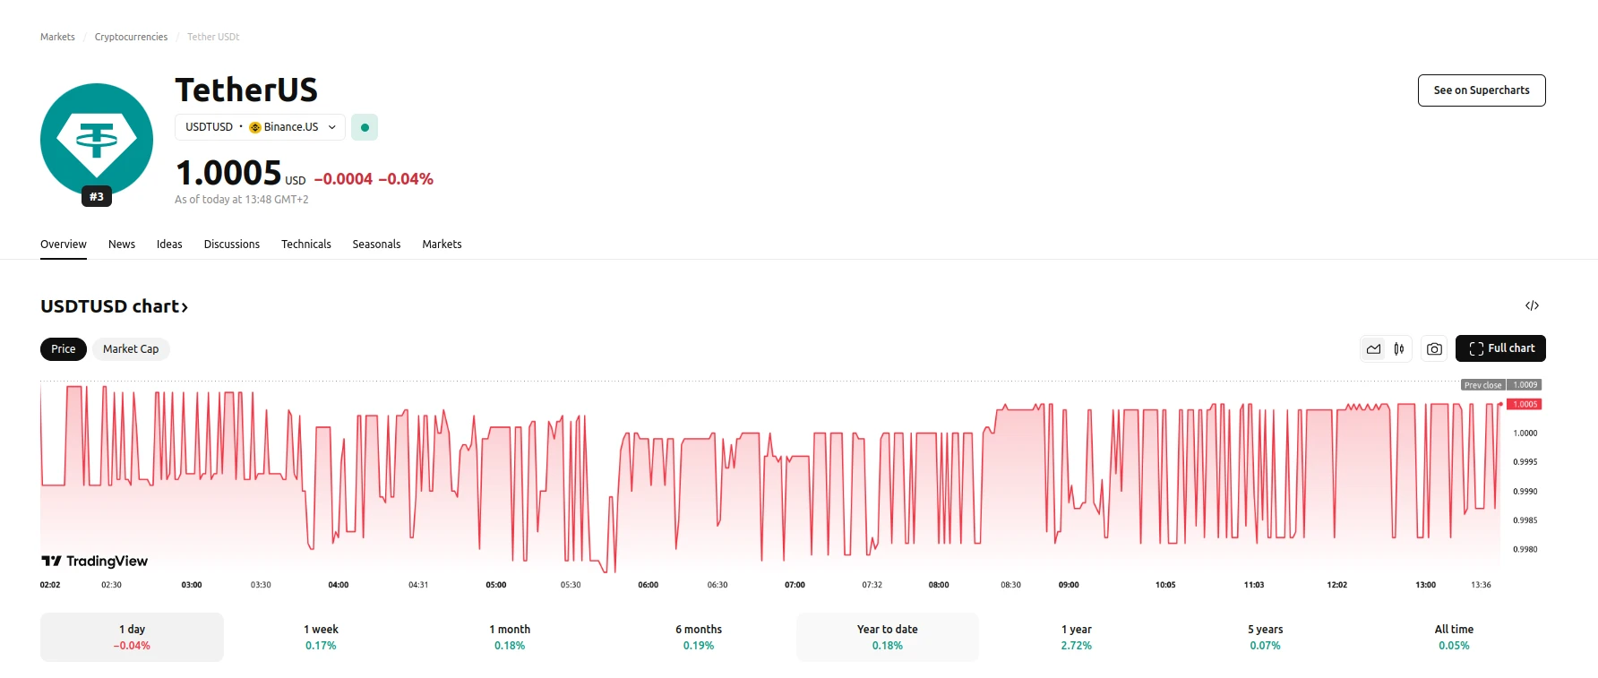Screen dimensions: 1598x678
Task: Switch to the Technicals tab
Action: point(306,245)
